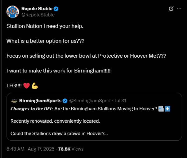Click the "Stallion Nation I need your help" text
The image size is (187, 158).
tap(45, 26)
